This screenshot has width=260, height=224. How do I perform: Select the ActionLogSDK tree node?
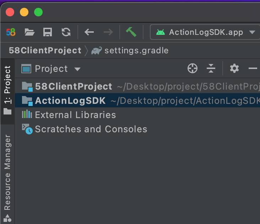click(x=70, y=101)
